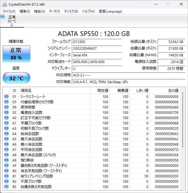Click the blue status orb beside 正常 32 °C
The width and height of the screenshot is (188, 193).
[x=3, y=16]
